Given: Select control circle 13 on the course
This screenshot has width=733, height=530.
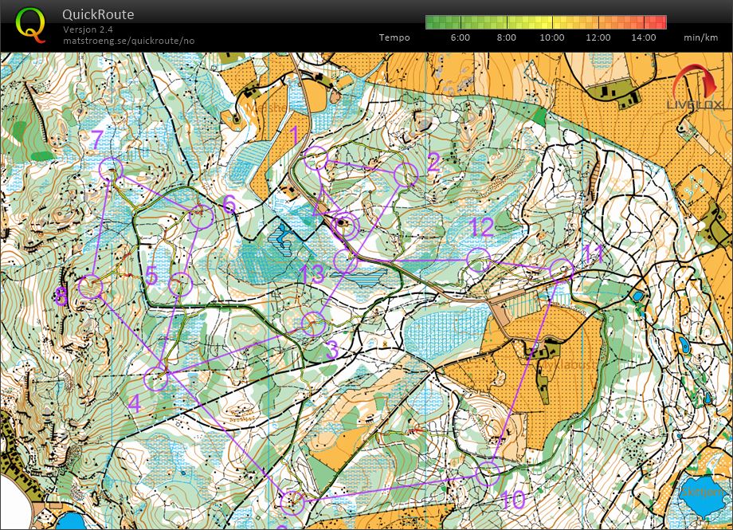Looking at the screenshot, I should [346, 261].
